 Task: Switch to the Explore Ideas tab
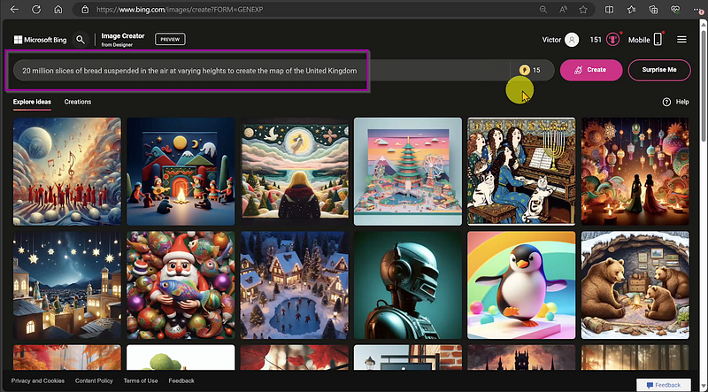(32, 102)
